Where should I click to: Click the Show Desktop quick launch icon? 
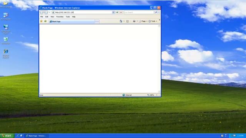click(22, 136)
